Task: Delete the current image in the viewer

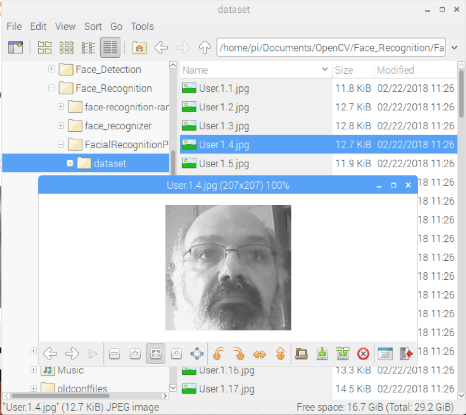Action: click(363, 354)
